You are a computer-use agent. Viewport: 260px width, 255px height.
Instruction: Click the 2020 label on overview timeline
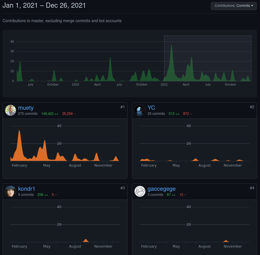(x=75, y=84)
